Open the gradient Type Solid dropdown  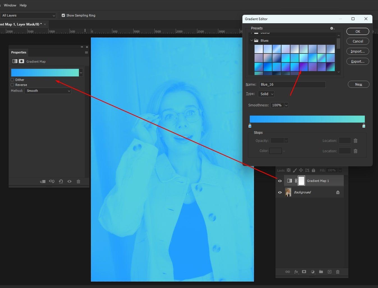click(266, 94)
